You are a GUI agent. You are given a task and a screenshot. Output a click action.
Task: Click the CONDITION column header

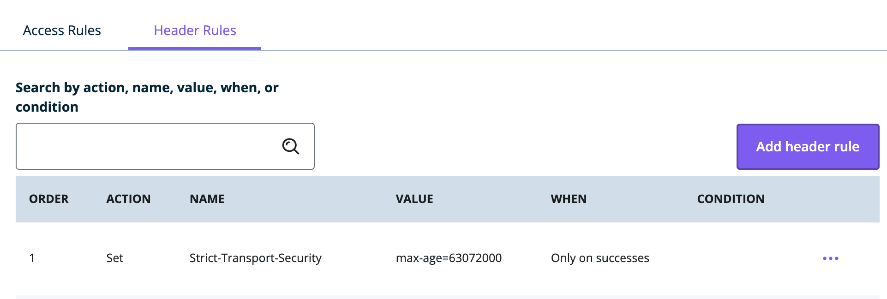coord(731,199)
